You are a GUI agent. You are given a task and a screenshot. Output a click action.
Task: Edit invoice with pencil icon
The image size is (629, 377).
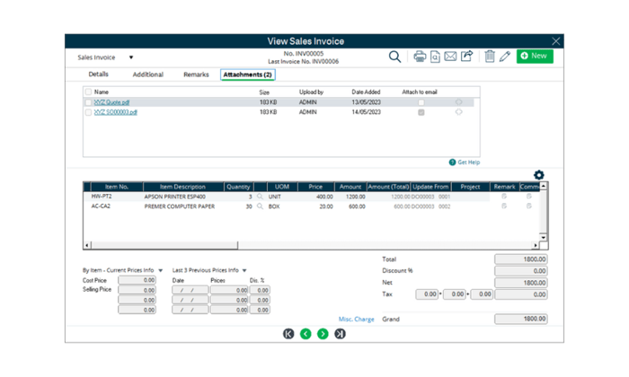pos(505,57)
